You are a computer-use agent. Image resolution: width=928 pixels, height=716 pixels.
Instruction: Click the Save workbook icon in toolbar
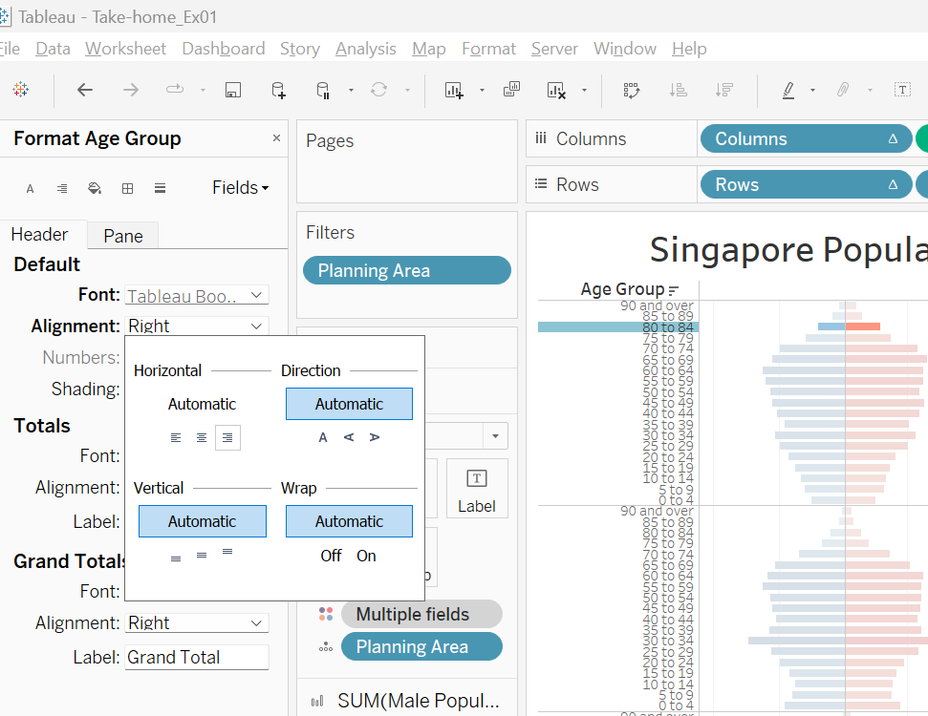pos(232,90)
